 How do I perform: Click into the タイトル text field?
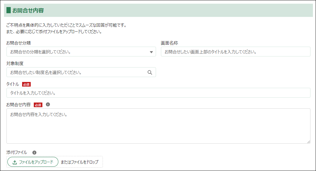point(158,93)
